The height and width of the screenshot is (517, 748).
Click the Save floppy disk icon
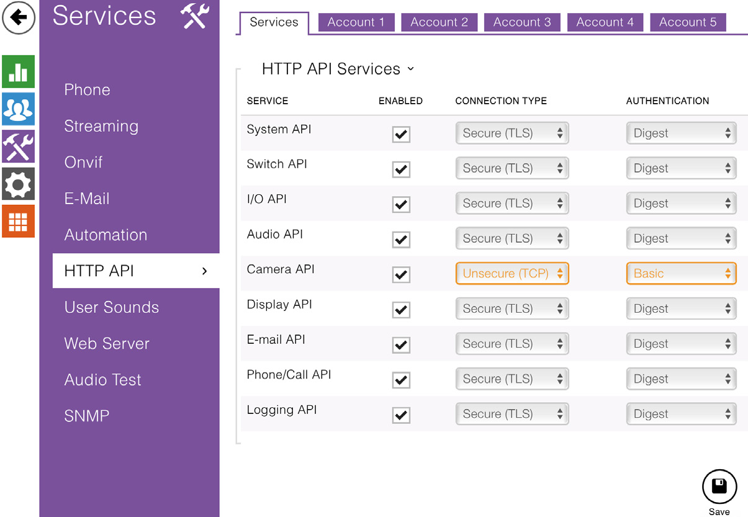[x=719, y=487]
